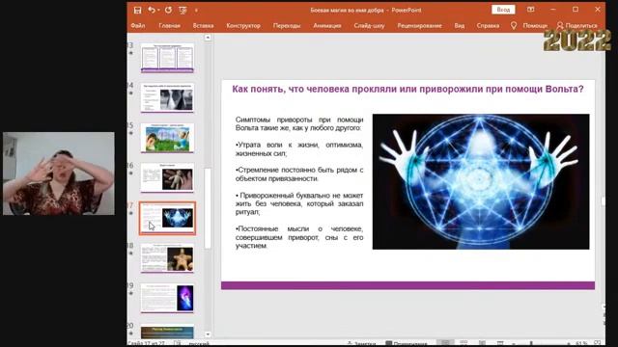618x347 pixels.
Task: Save the presentation with the floppy disk icon
Action: (137, 11)
